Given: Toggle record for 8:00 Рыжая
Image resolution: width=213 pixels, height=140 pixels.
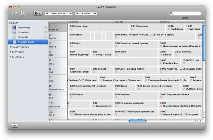Looking at the screenshot, I should pyautogui.click(x=72, y=97).
